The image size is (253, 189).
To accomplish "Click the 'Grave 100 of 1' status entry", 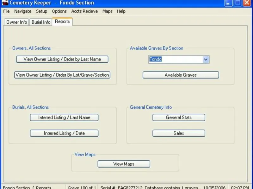I will [x=82, y=187].
